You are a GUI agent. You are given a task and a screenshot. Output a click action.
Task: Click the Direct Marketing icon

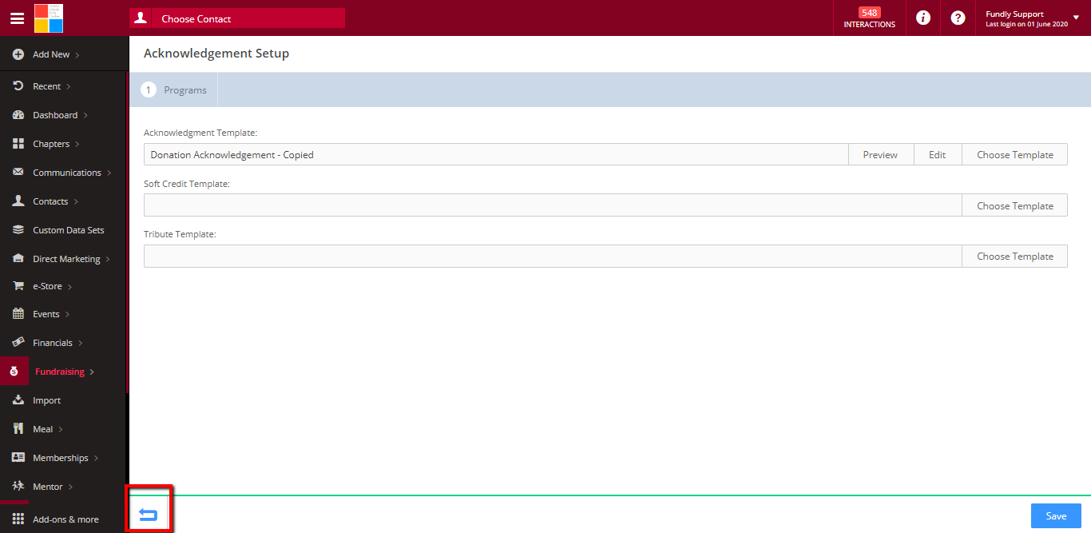18,259
